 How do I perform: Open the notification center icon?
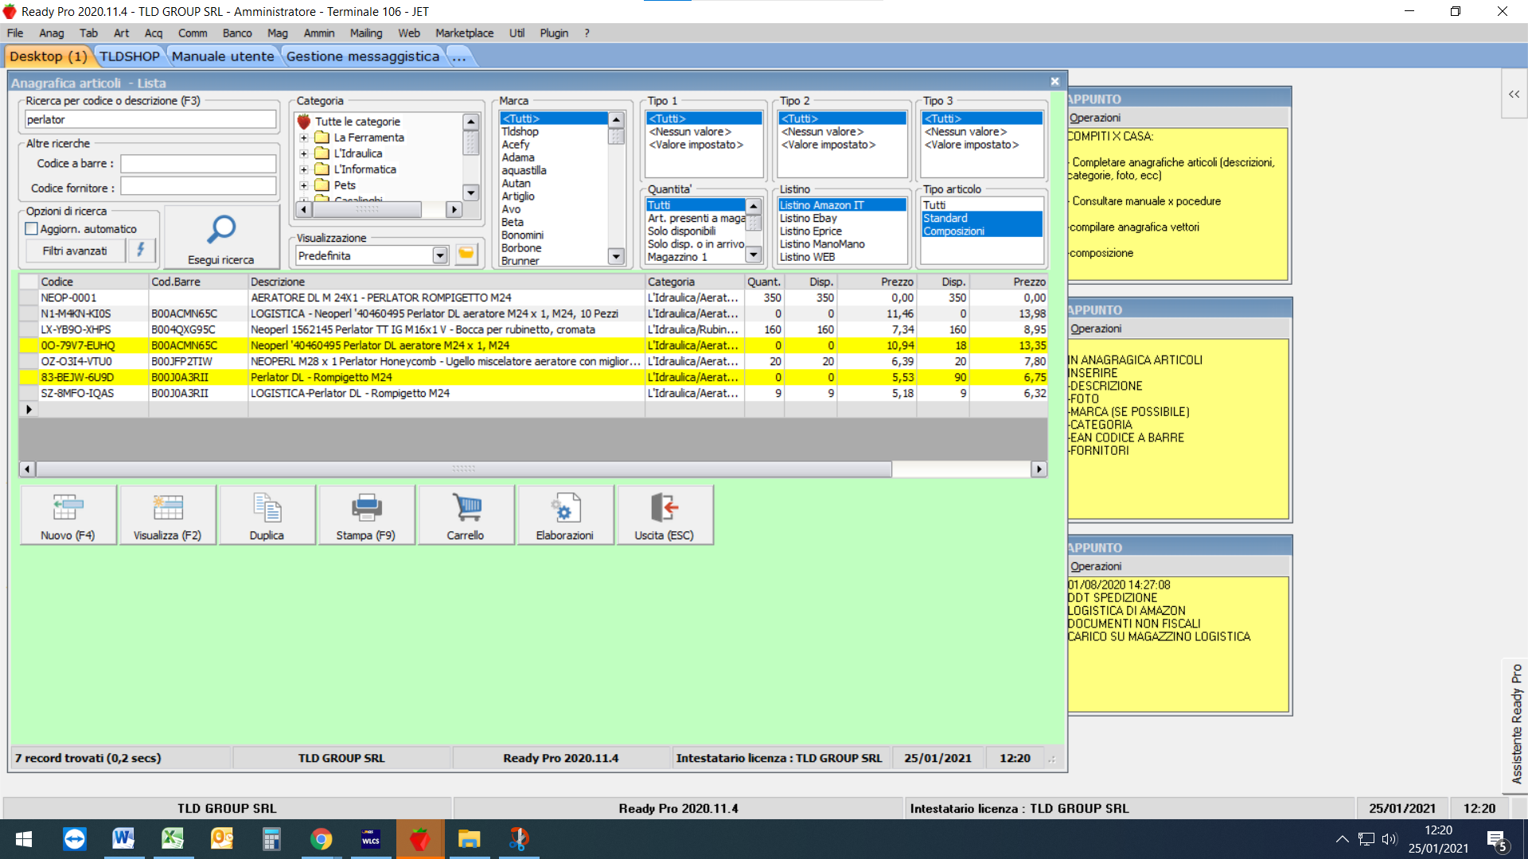click(x=1497, y=840)
